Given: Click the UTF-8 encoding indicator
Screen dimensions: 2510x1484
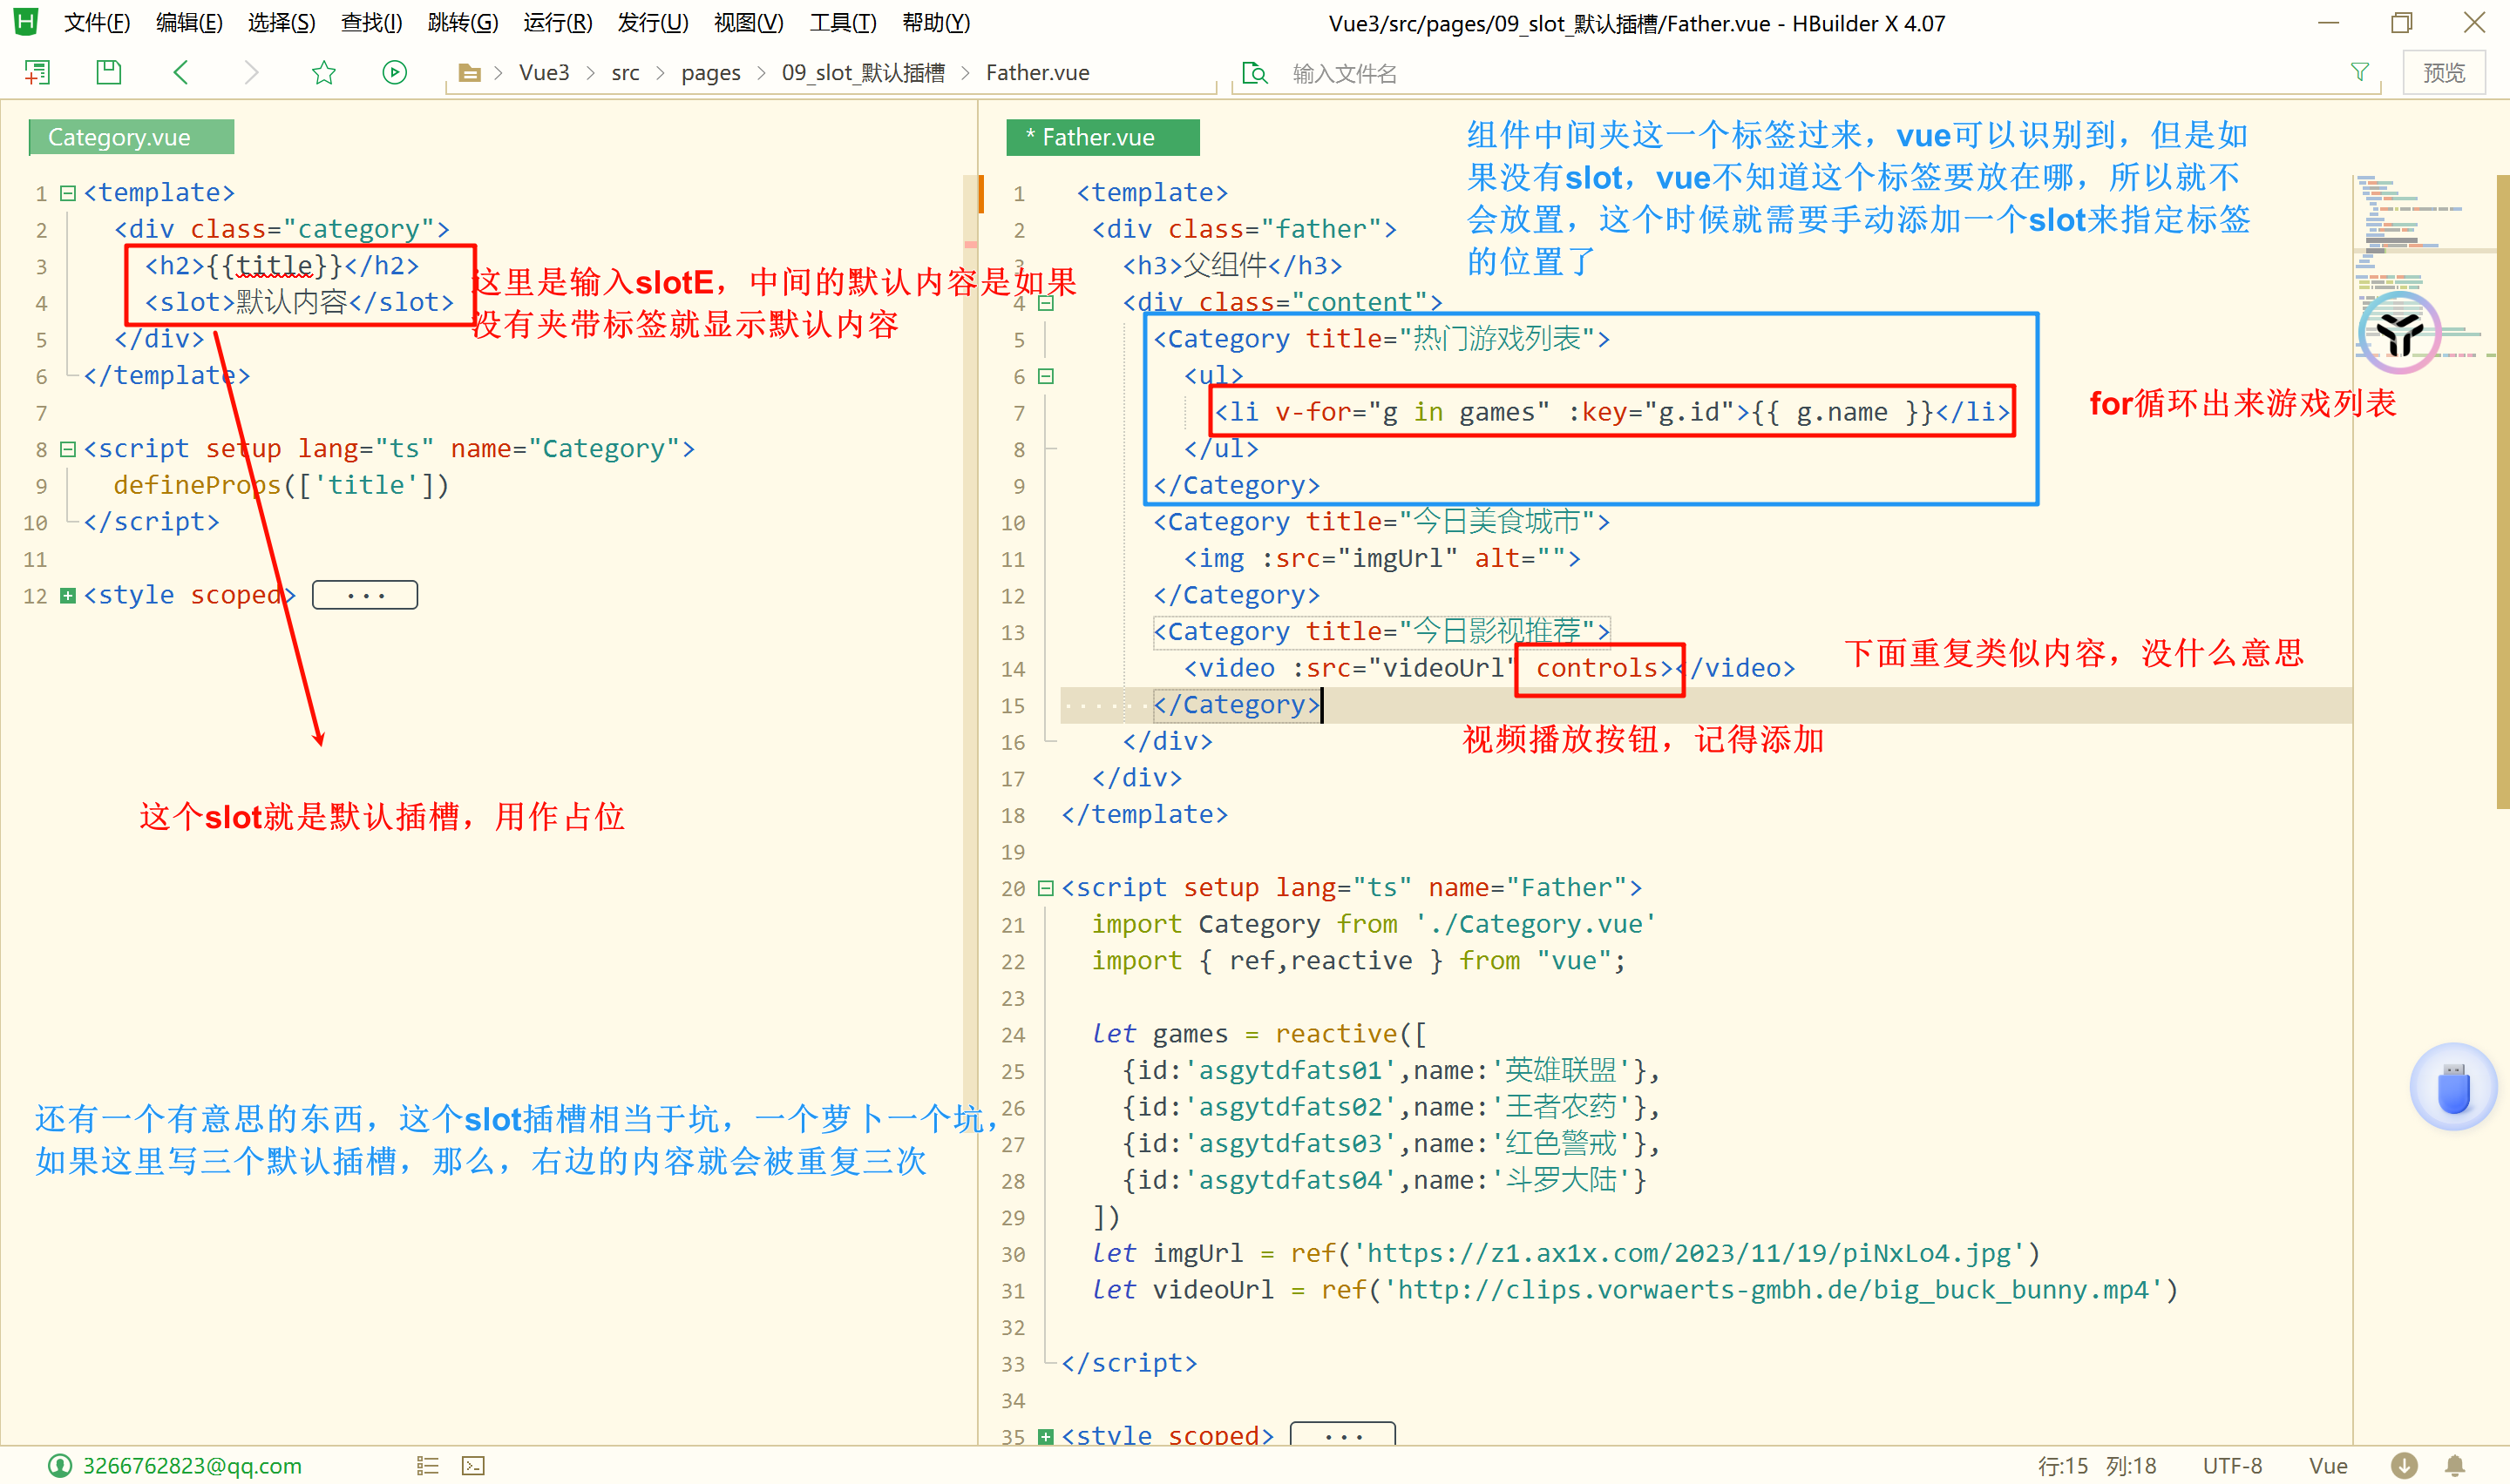Looking at the screenshot, I should click(2232, 1466).
